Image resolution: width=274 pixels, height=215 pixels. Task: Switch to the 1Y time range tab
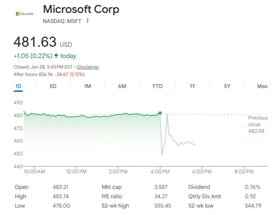(x=192, y=86)
